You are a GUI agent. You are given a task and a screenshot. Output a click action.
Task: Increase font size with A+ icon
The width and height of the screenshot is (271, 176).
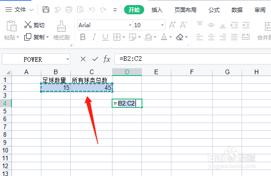point(172,25)
